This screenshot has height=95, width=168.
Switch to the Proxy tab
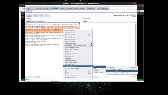point(33,8)
